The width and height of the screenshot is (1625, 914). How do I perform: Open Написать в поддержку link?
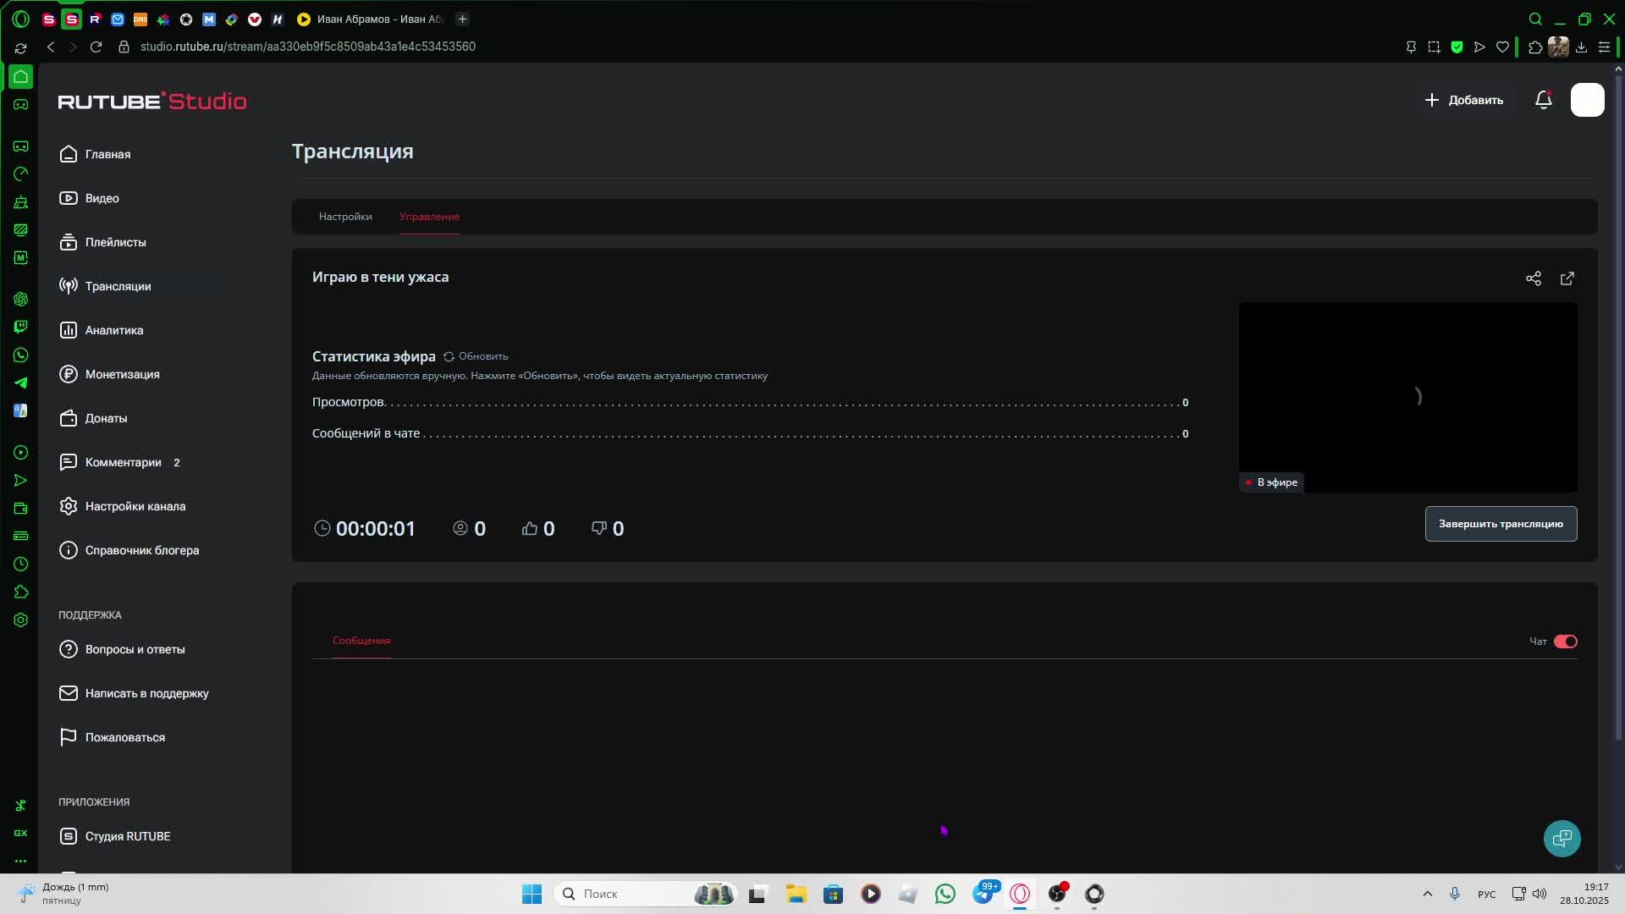pyautogui.click(x=146, y=693)
